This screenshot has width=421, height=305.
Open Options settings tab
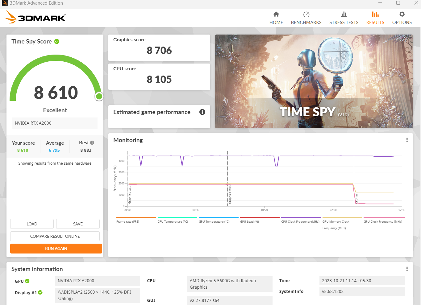click(402, 18)
